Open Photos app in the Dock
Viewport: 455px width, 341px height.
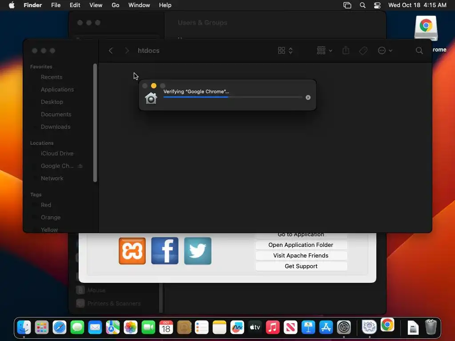pos(130,327)
